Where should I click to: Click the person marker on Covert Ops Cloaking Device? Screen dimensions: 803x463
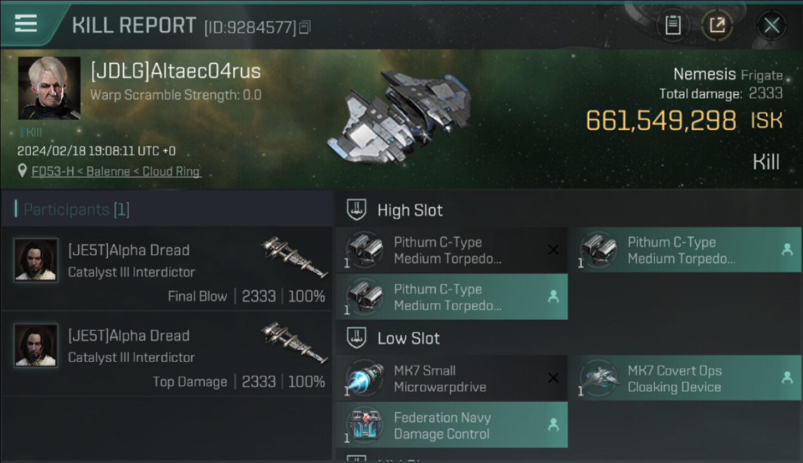coord(787,378)
